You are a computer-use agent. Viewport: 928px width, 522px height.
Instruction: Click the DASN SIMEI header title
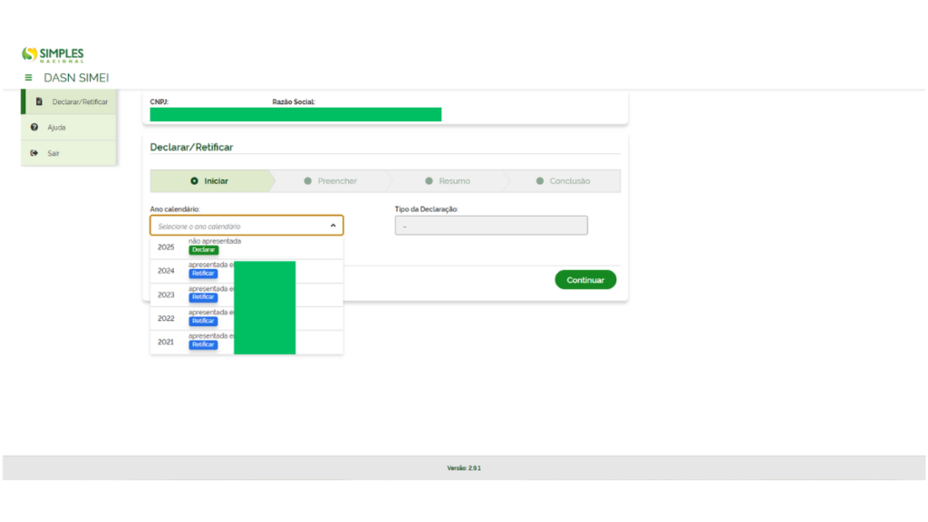pyautogui.click(x=76, y=78)
